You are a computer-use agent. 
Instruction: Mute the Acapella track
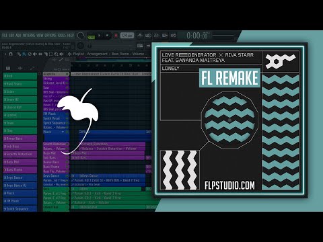pyautogui.click(x=67, y=74)
